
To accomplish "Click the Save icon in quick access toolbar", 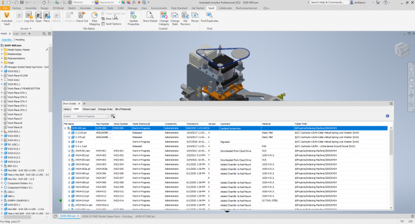I will [22, 2].
